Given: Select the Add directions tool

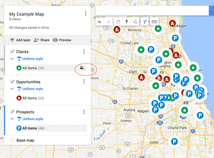Looking at the screenshot, I should [145, 22].
